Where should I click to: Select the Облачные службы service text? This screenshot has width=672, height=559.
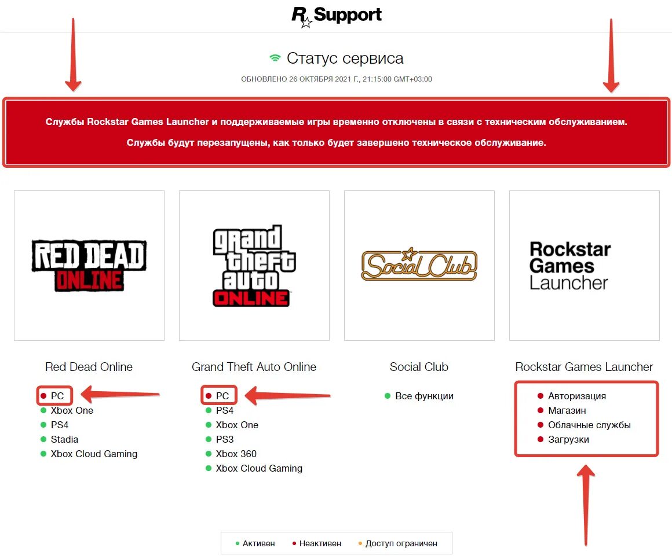point(589,425)
